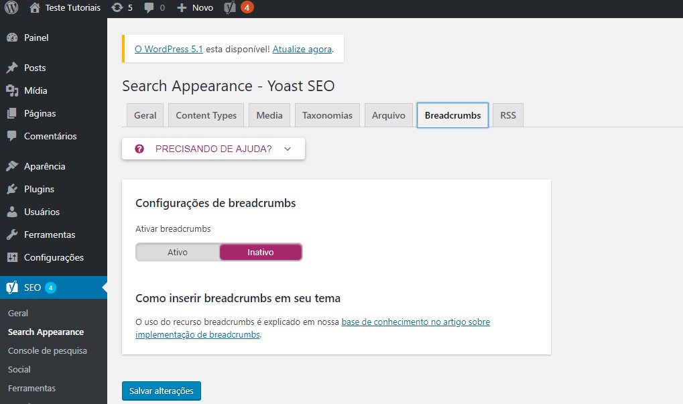Set breadcrumbs to Inativo

(260, 252)
